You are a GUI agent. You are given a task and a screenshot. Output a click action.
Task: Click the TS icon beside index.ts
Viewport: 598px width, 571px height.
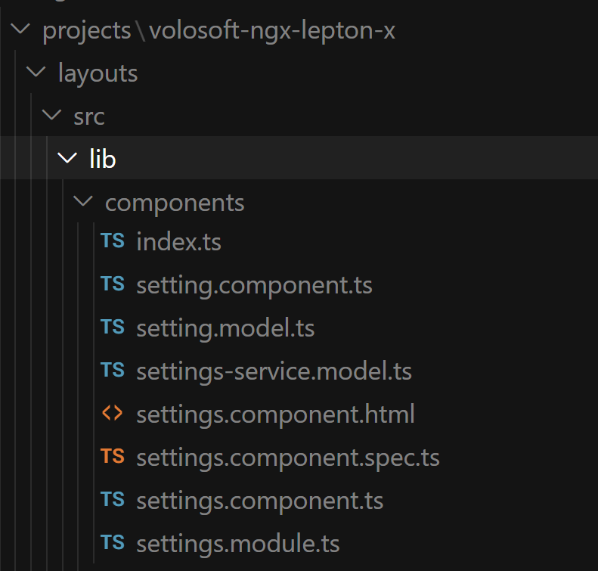[113, 241]
